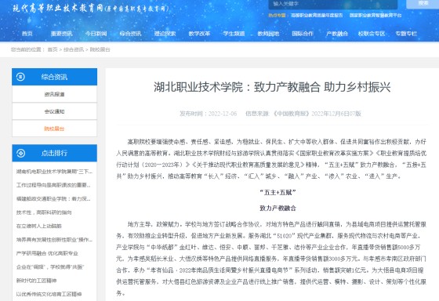Click the 综合资讯 sidebar header icon
Image resolution: width=439 pixels, height=301 pixels.
pyautogui.click(x=20, y=77)
